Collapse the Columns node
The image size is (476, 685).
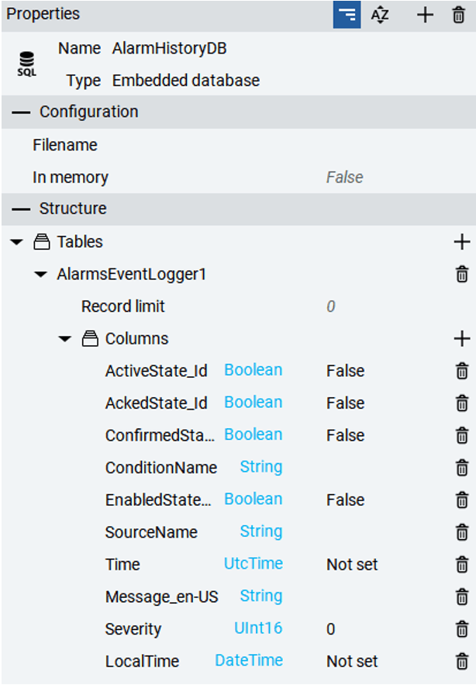(64, 339)
